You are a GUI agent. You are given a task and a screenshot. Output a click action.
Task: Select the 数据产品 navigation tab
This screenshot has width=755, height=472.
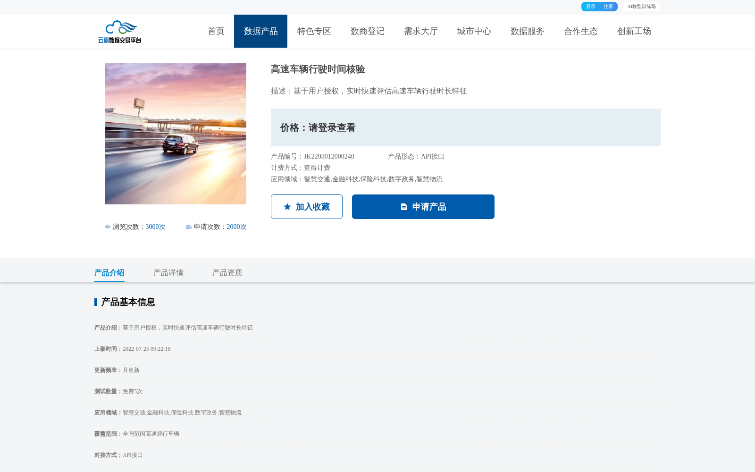(x=261, y=31)
